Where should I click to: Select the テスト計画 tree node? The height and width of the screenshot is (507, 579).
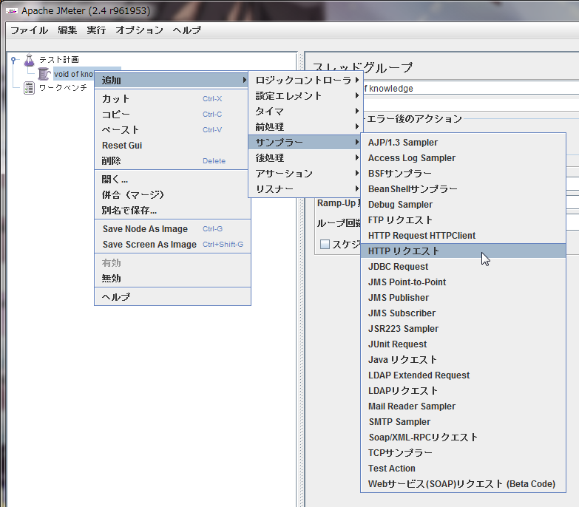[x=58, y=60]
